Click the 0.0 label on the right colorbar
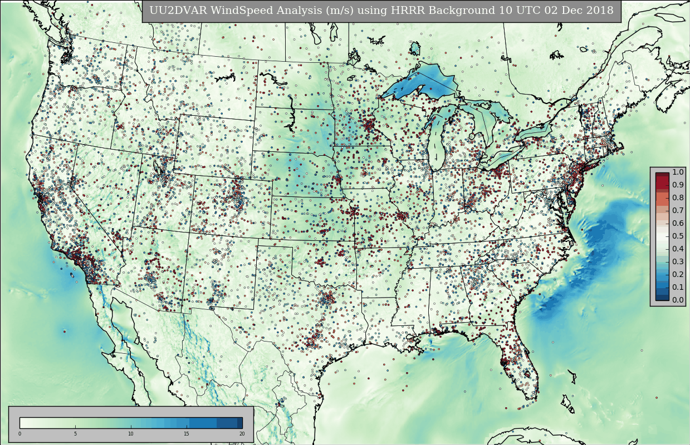 click(678, 300)
